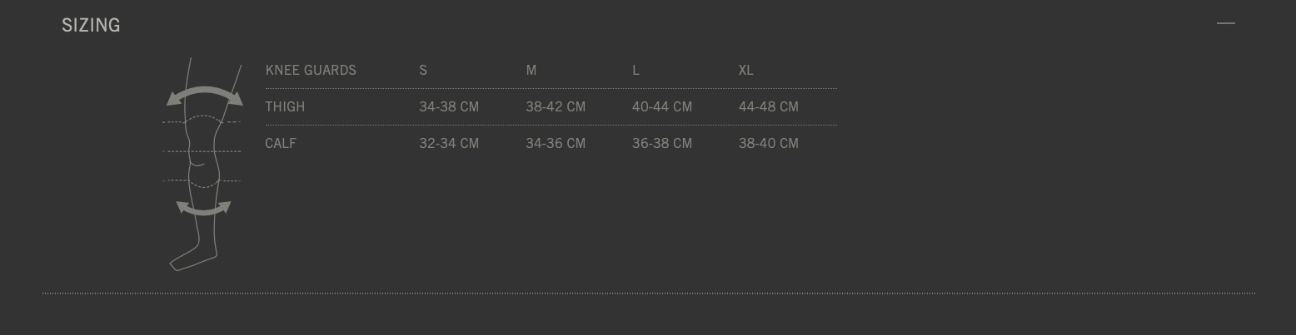Click thigh measurement 40-44 CM

(x=662, y=107)
